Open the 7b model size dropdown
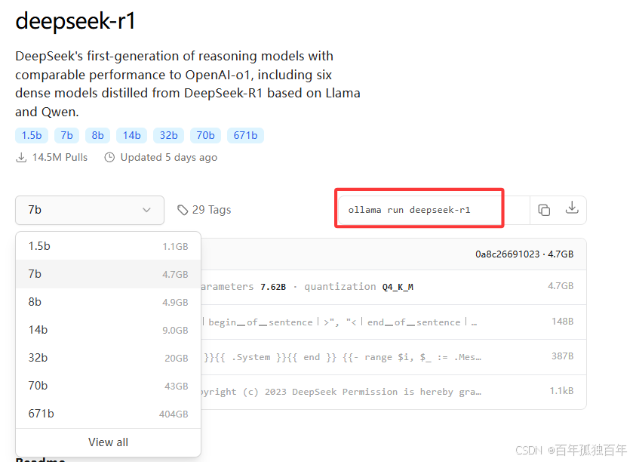This screenshot has height=462, width=636. click(x=90, y=210)
